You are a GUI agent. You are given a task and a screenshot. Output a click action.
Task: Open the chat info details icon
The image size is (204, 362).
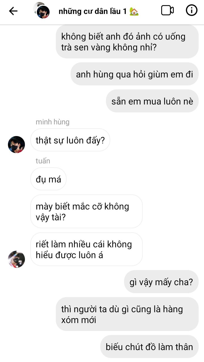tap(192, 11)
